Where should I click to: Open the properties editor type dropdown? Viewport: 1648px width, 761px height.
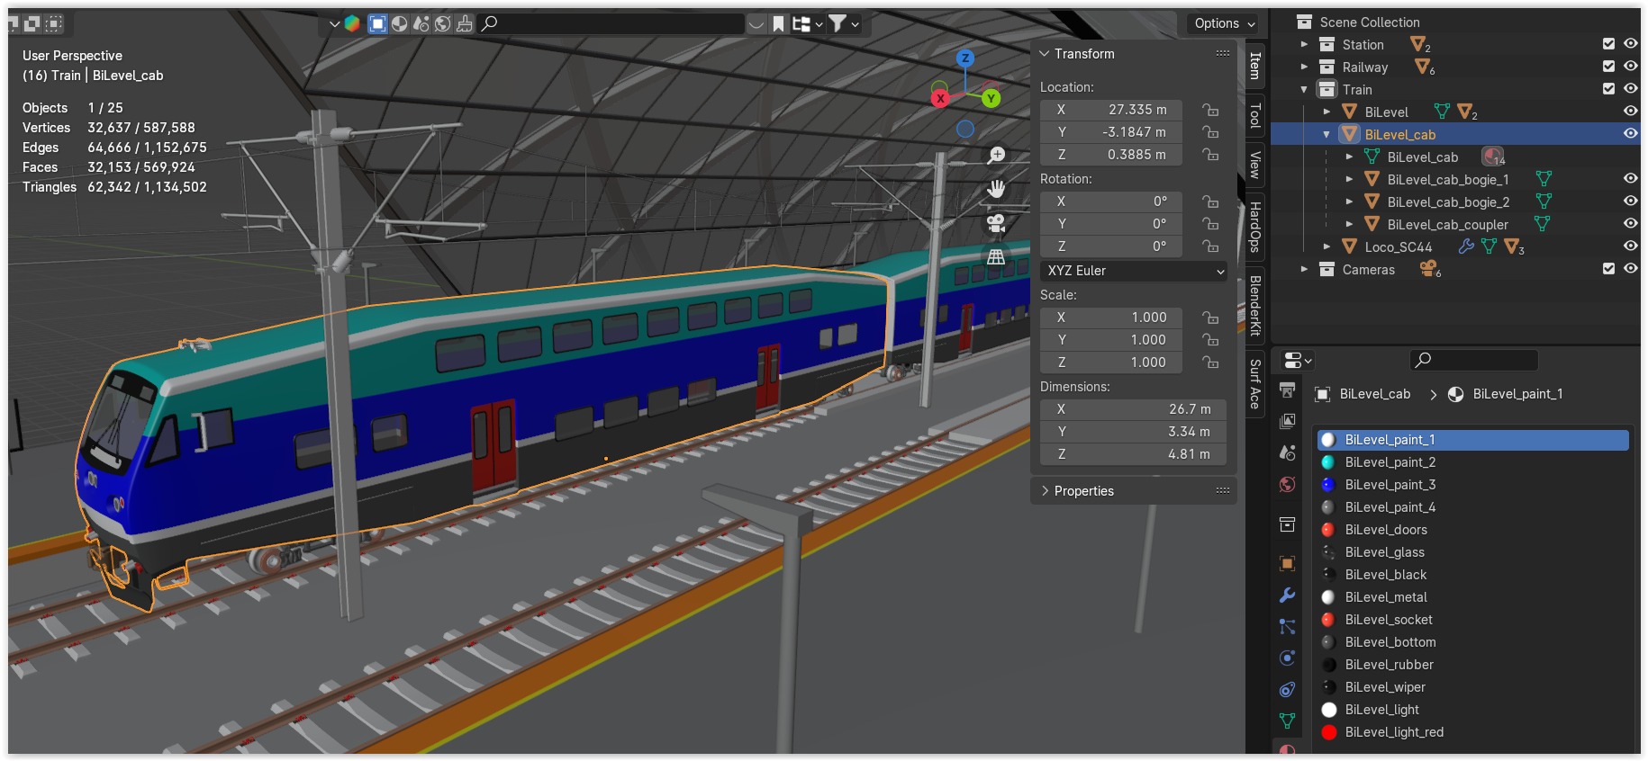tap(1297, 361)
